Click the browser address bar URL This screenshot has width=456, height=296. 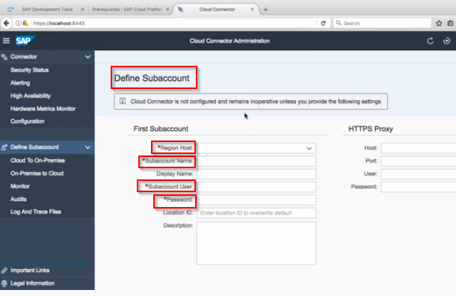click(59, 23)
